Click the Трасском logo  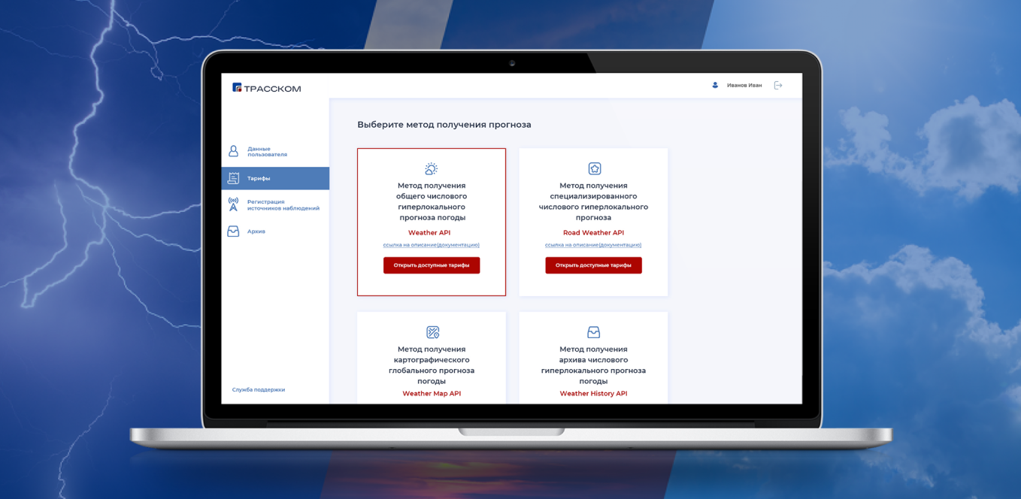[266, 88]
